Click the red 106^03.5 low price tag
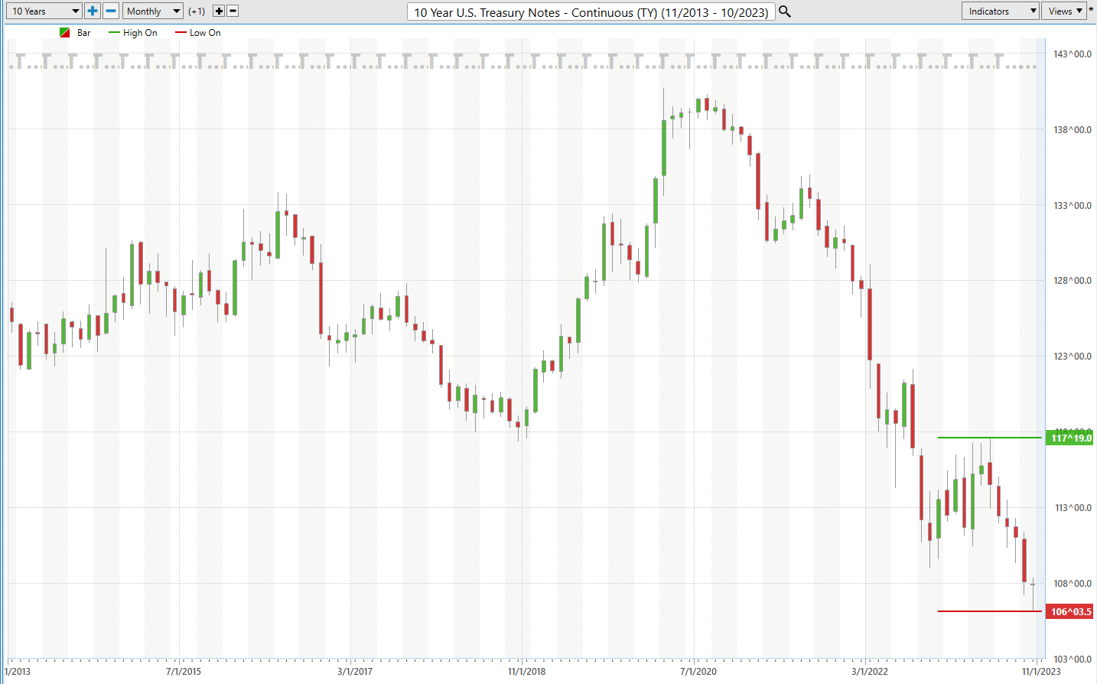The image size is (1097, 684). pyautogui.click(x=1070, y=611)
